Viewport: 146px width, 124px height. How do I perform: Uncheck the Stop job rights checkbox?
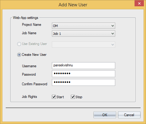[73, 97]
